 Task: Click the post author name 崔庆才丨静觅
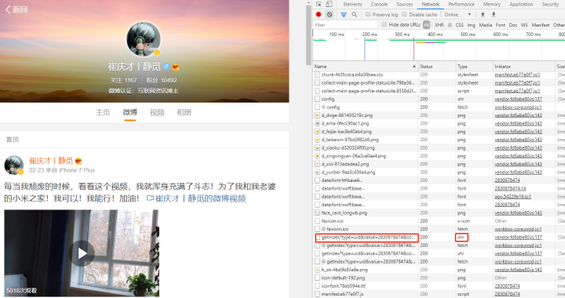point(51,161)
